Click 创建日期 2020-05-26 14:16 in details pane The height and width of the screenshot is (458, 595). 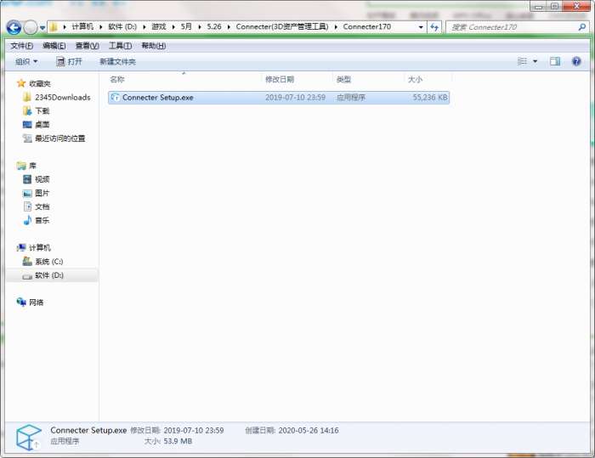pos(292,430)
